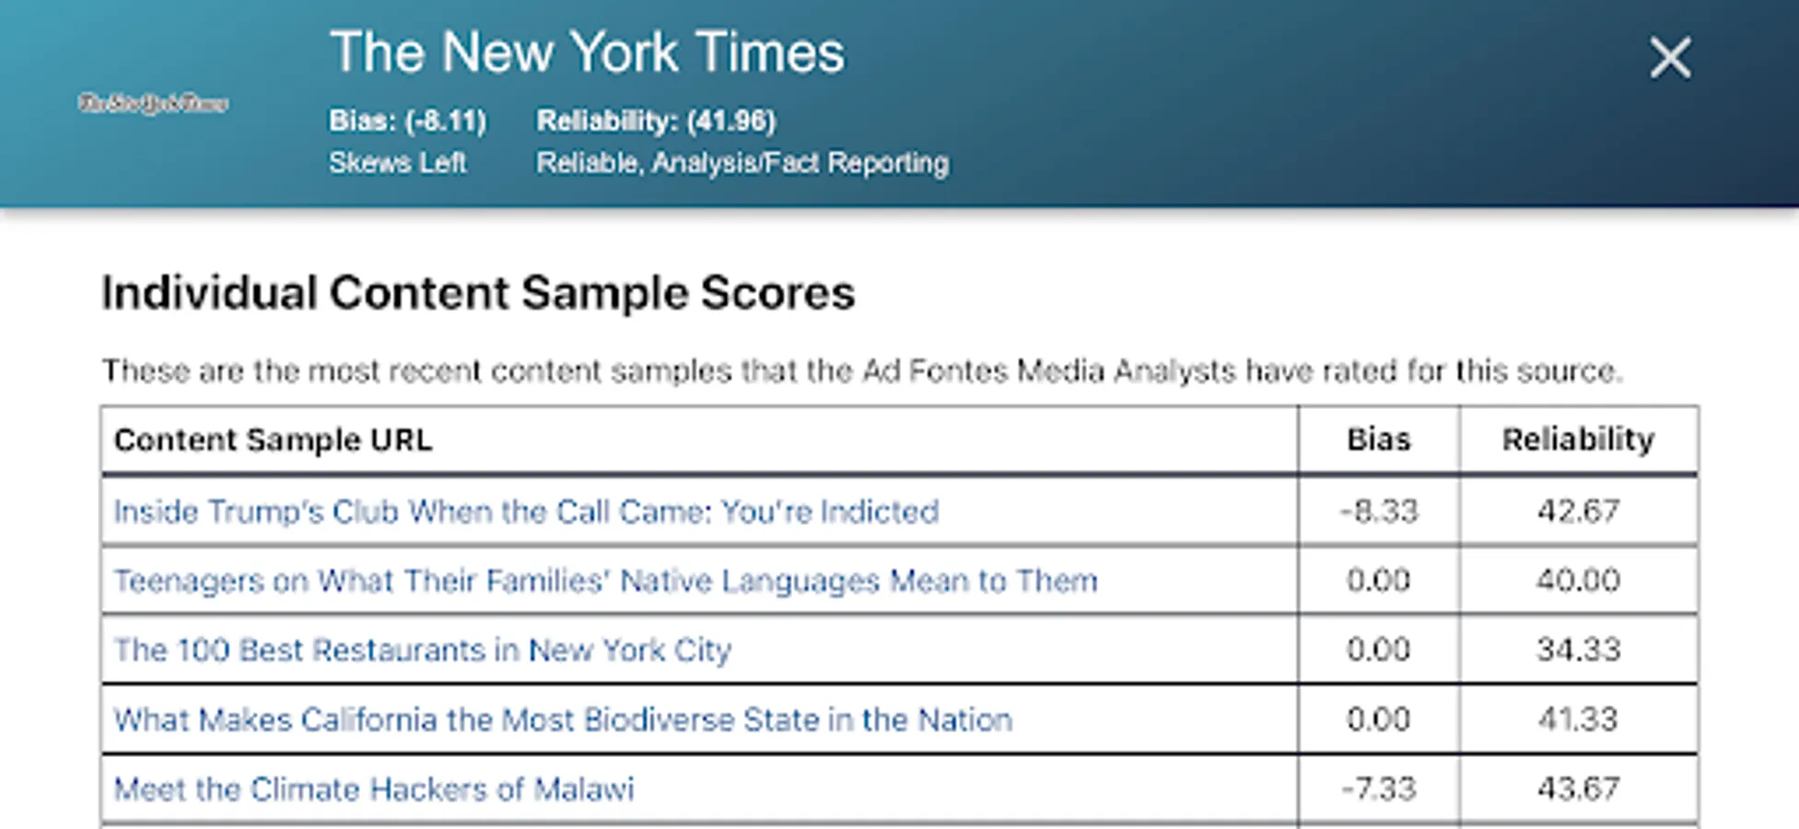The height and width of the screenshot is (829, 1799).
Task: Click the overall Bias (-8.11) score label
Action: coord(407,121)
